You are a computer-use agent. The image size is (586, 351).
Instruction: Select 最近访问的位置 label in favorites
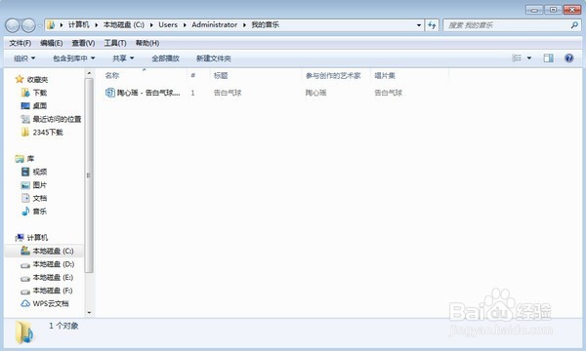pyautogui.click(x=58, y=119)
